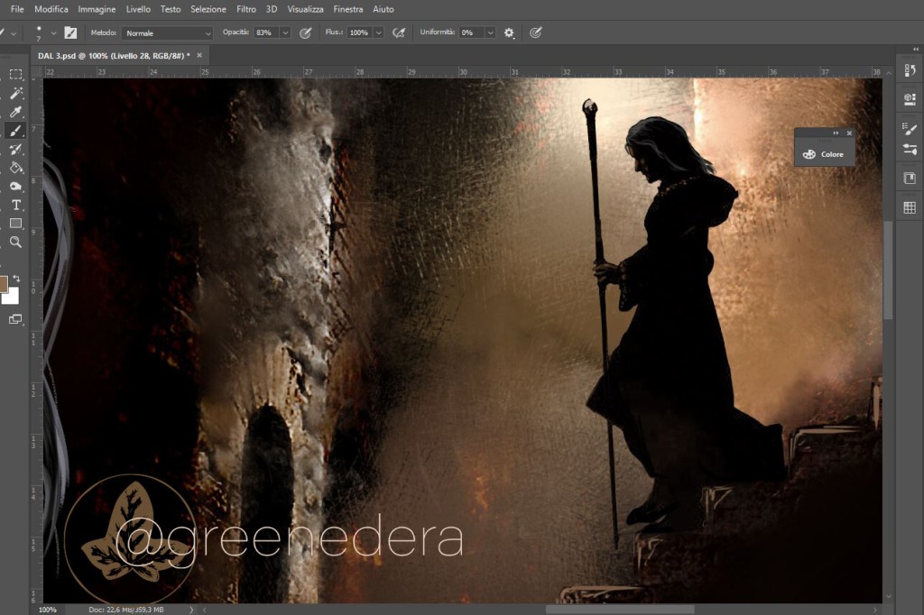Open the Metodo blend mode dropdown

pyautogui.click(x=168, y=32)
